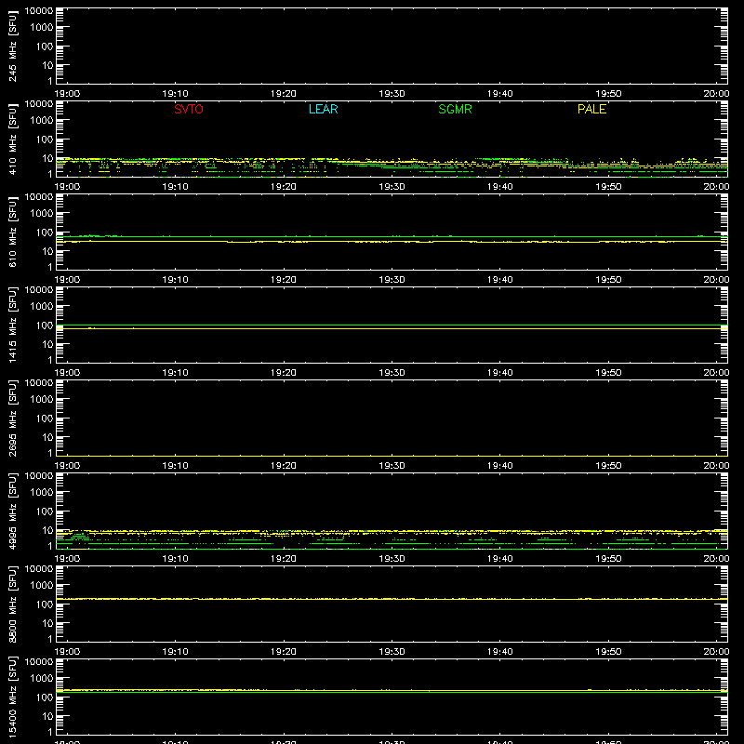744x744 pixels.
Task: Select the 2695 MHz [SFU] axis title
Action: point(12,418)
